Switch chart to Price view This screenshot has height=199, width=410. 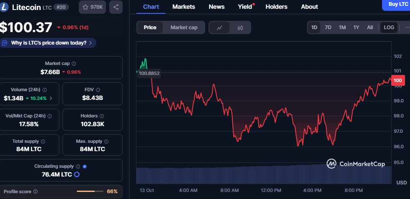click(150, 27)
